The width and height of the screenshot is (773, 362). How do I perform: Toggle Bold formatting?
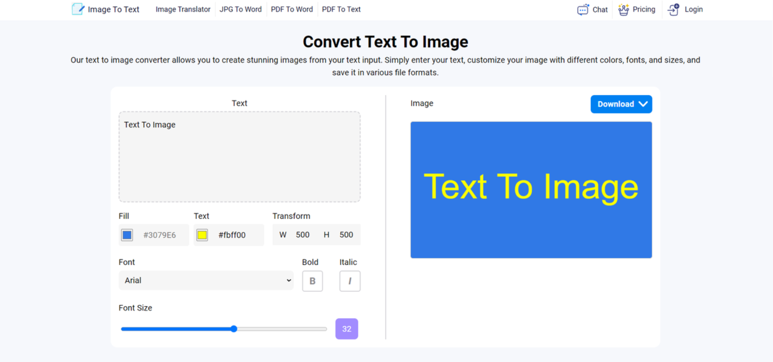pos(313,281)
